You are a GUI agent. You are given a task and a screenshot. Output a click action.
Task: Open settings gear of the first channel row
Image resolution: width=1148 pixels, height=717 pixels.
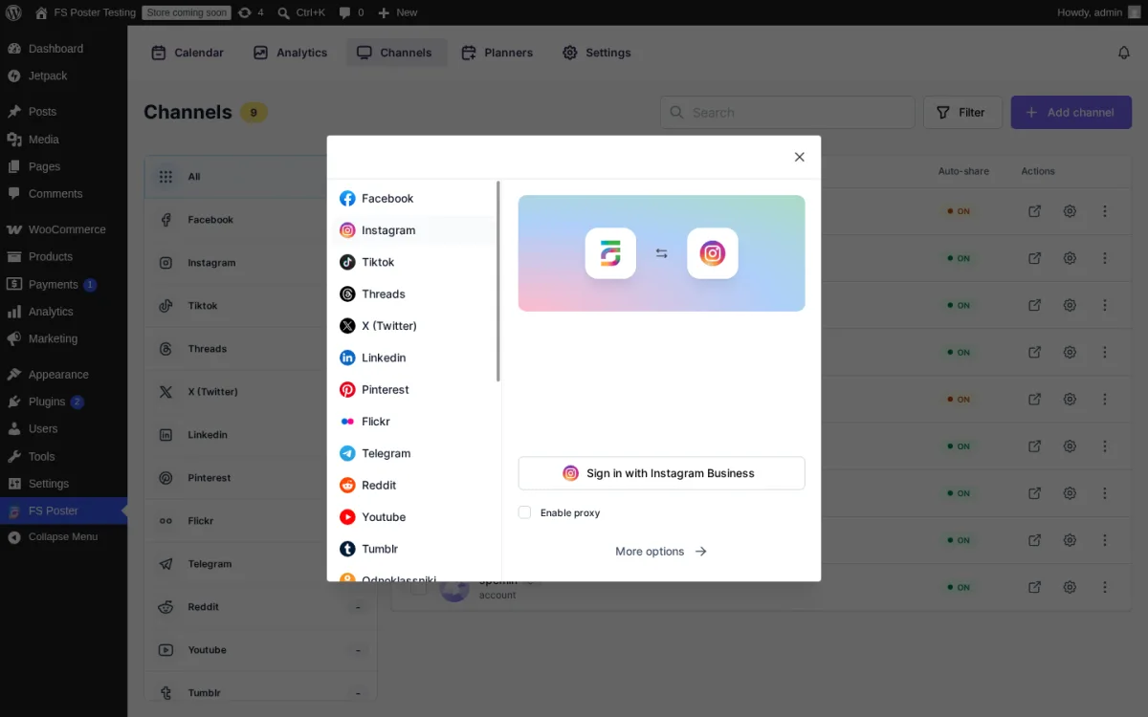[x=1070, y=211]
